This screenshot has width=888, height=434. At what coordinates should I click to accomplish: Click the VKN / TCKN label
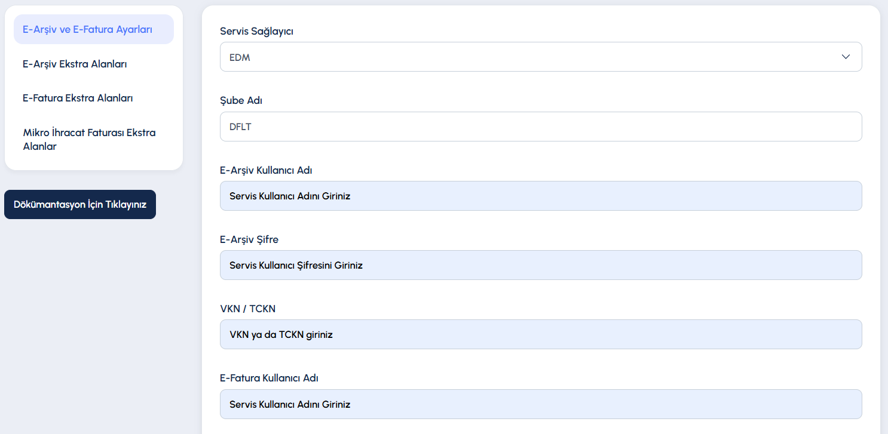247,309
